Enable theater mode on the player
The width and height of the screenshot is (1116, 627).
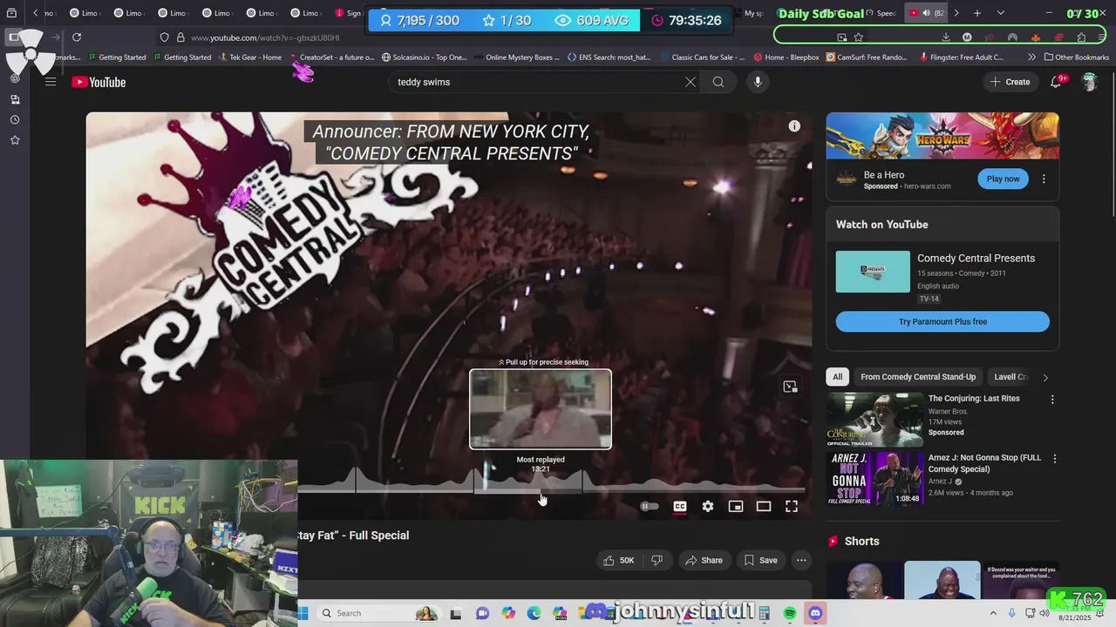764,506
